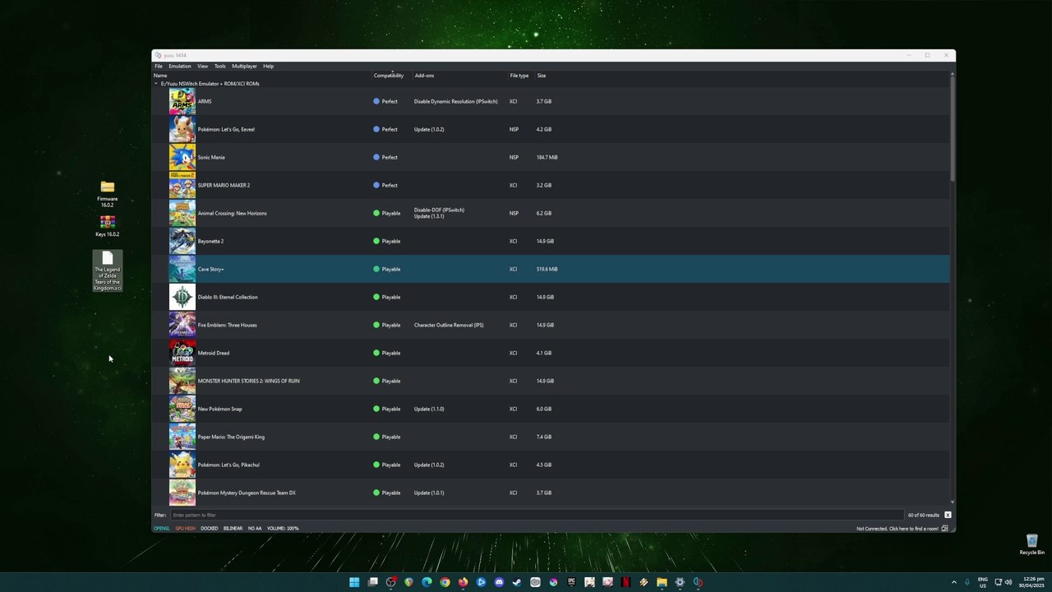Open Discord from the taskbar
Image resolution: width=1052 pixels, height=592 pixels.
[x=499, y=582]
